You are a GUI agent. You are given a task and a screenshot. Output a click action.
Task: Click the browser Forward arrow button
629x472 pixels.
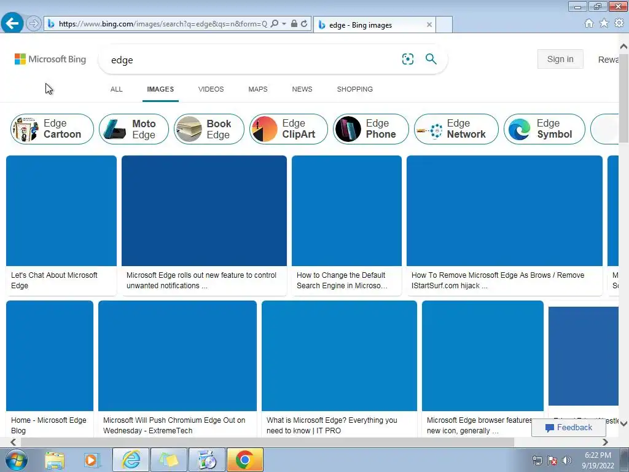[34, 24]
